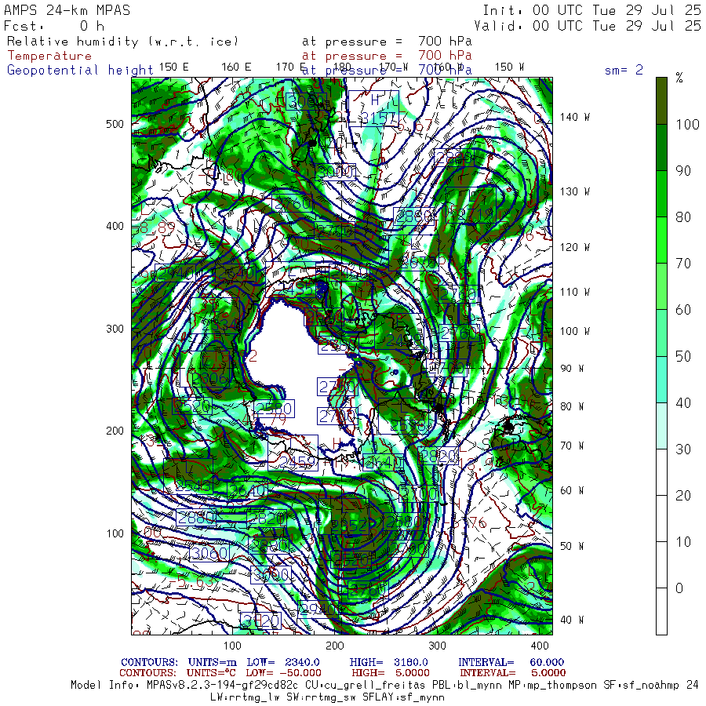Pick the aqua 40–50 legend swatch

[661, 380]
